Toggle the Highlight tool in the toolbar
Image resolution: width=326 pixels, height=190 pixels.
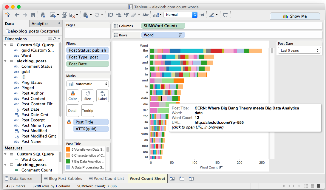click(212, 15)
